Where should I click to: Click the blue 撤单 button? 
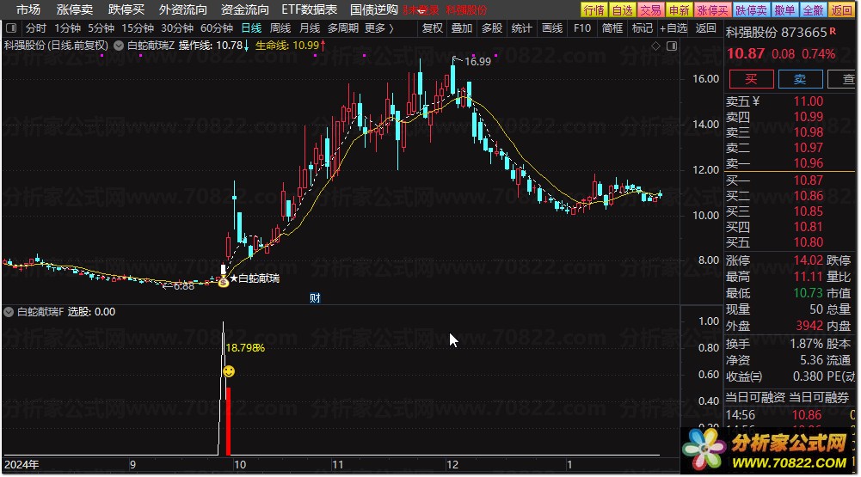coord(784,9)
